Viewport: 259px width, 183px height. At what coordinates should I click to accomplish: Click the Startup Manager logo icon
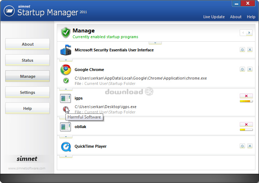click(9, 11)
